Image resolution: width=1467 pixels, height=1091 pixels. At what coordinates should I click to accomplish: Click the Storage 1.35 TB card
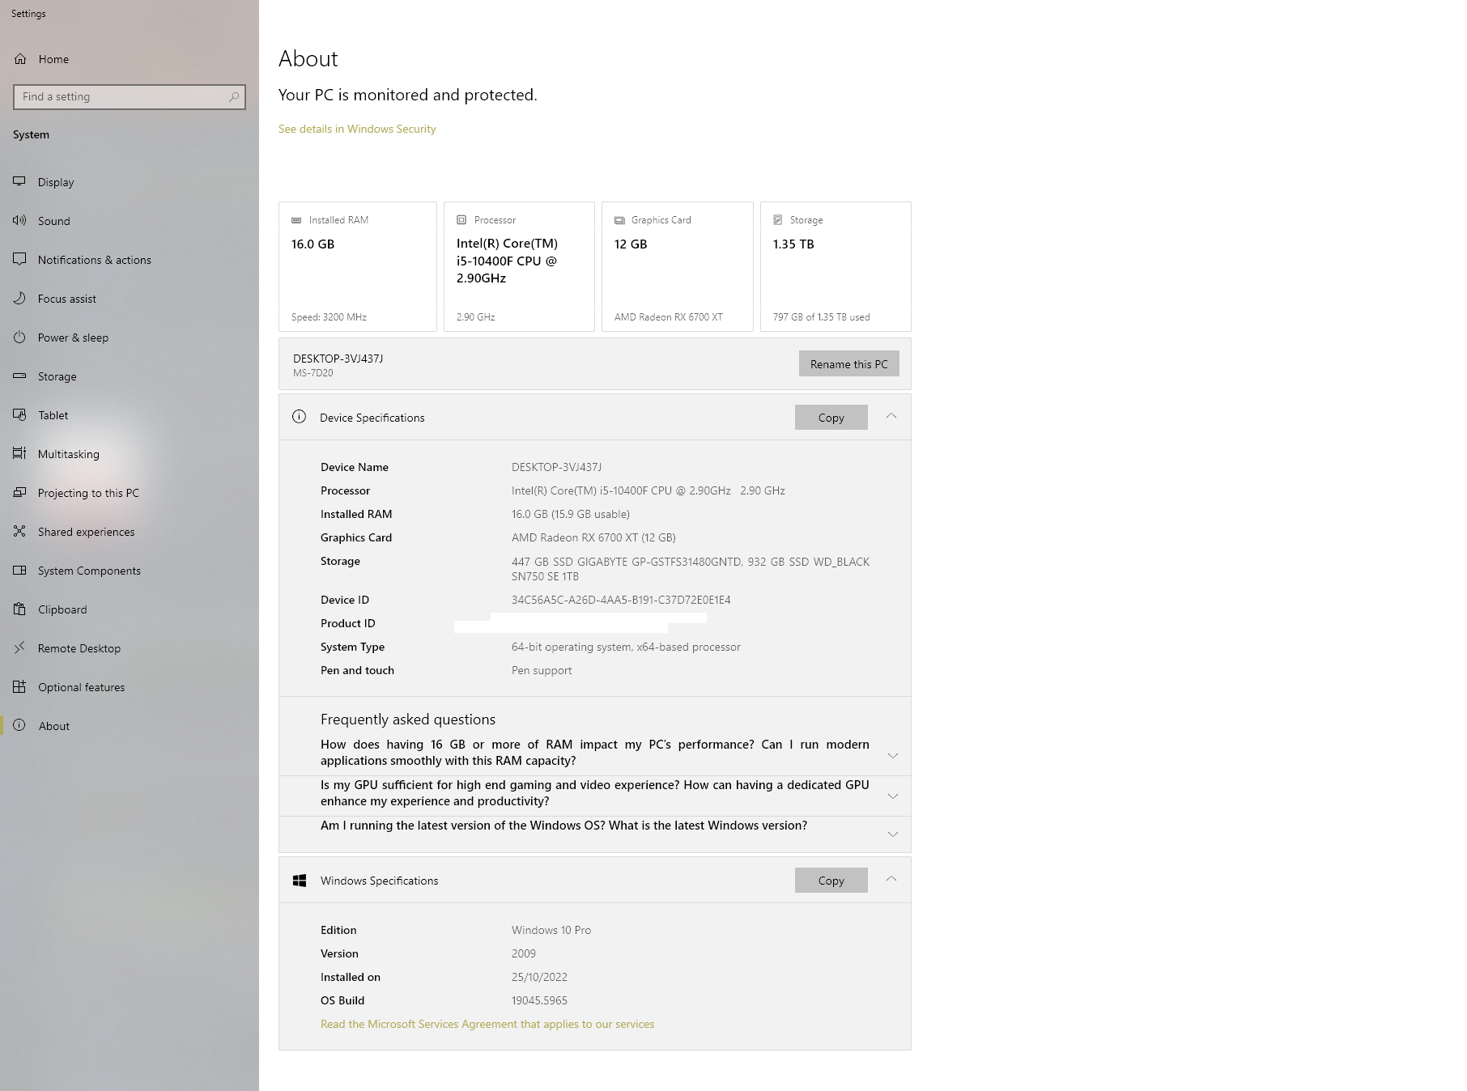tap(836, 266)
